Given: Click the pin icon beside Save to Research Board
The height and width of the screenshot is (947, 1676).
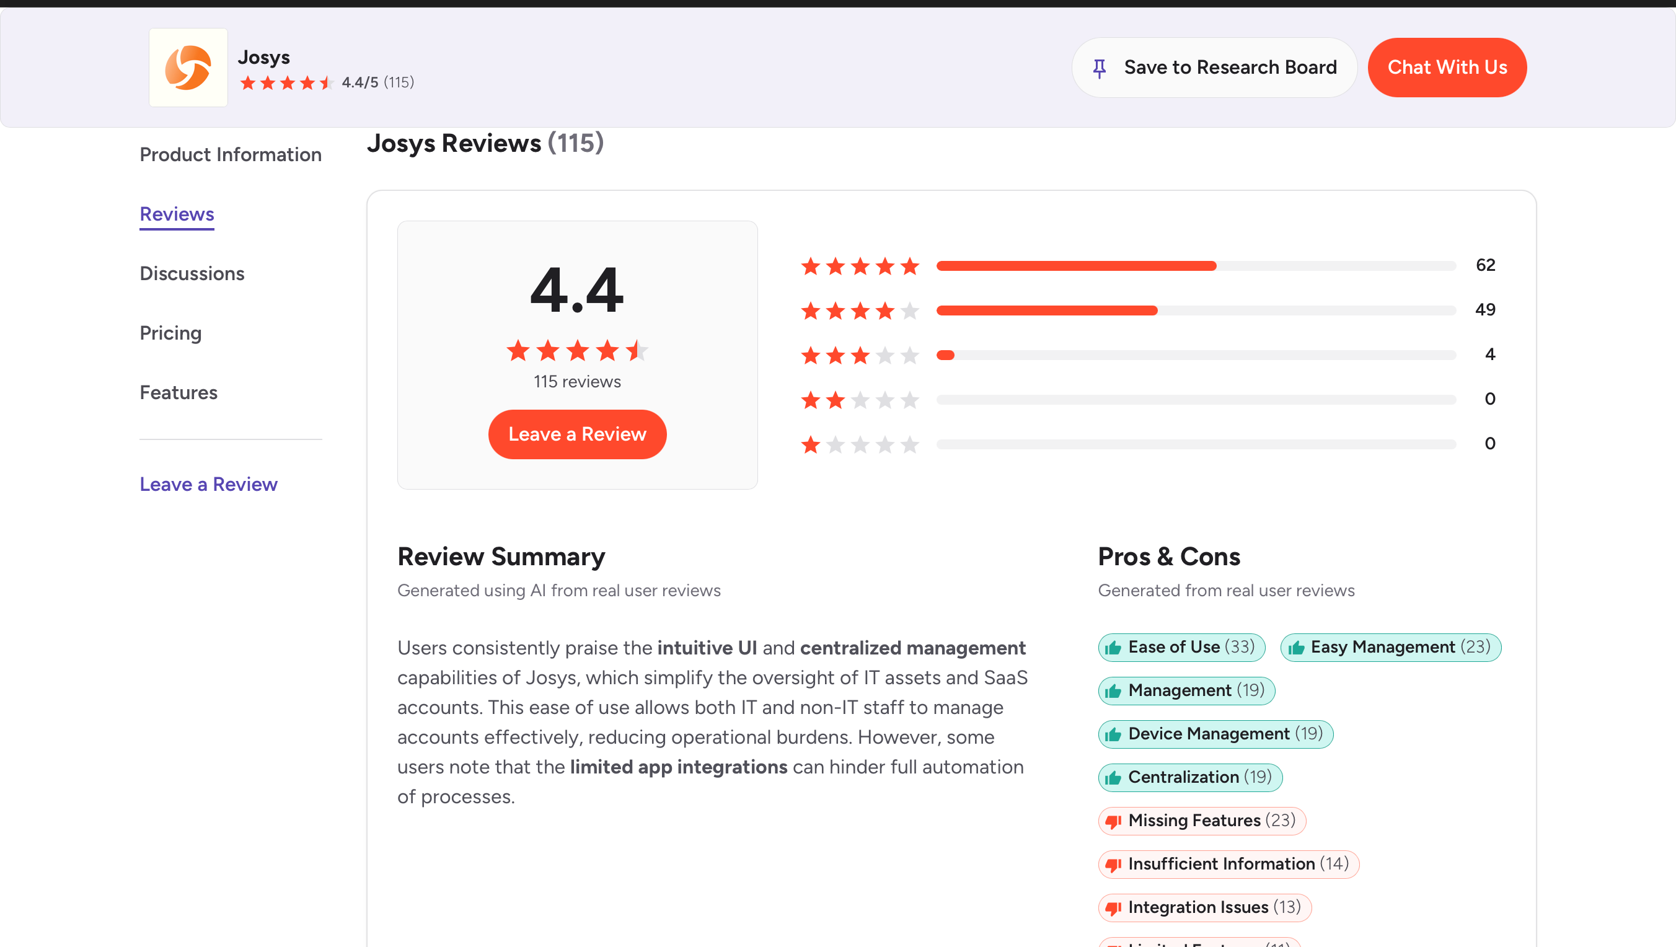Looking at the screenshot, I should (x=1100, y=68).
